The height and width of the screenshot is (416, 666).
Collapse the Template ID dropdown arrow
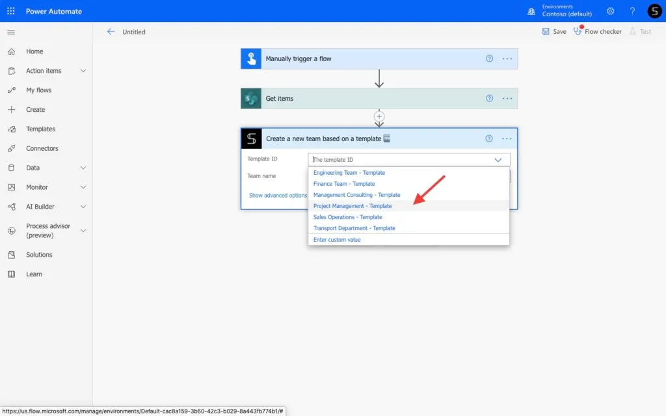(498, 160)
